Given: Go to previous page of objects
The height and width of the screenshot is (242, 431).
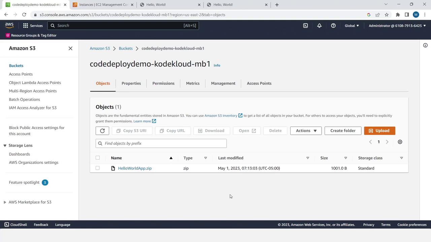Looking at the screenshot, I should (370, 142).
